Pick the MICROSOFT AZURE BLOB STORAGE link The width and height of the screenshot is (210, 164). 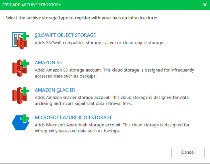tap(73, 118)
